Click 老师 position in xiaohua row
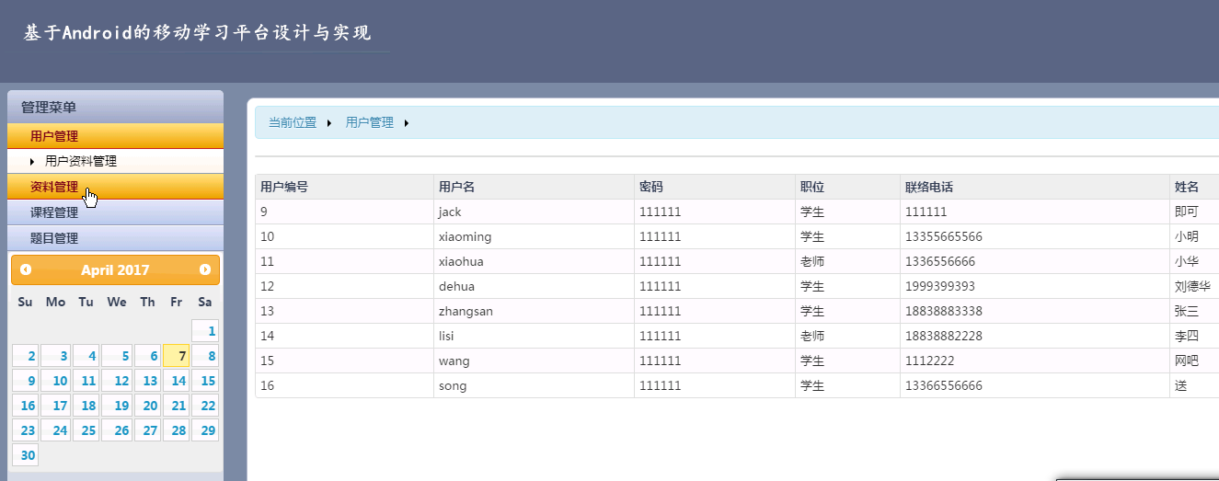Viewport: 1219px width, 481px height. 812,261
